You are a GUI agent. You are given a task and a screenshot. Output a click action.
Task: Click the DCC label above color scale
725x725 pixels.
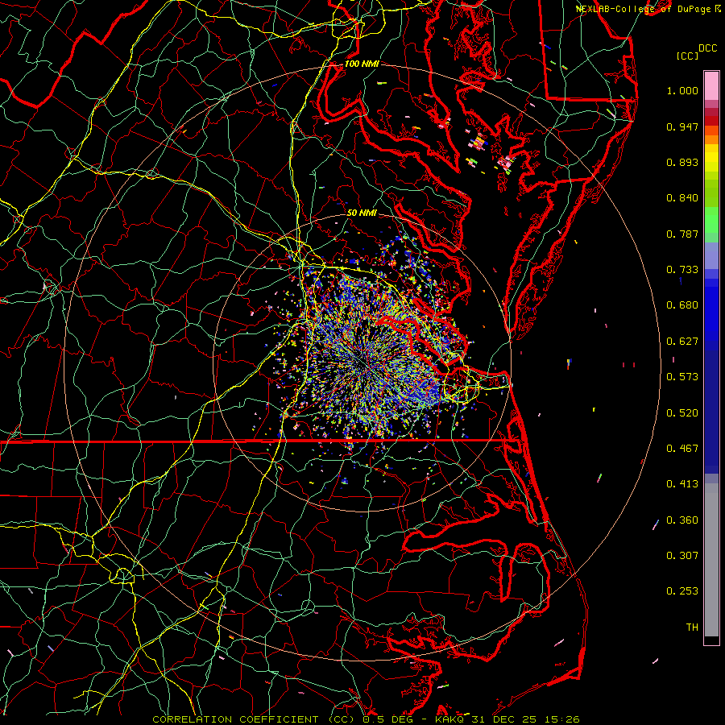[x=707, y=48]
